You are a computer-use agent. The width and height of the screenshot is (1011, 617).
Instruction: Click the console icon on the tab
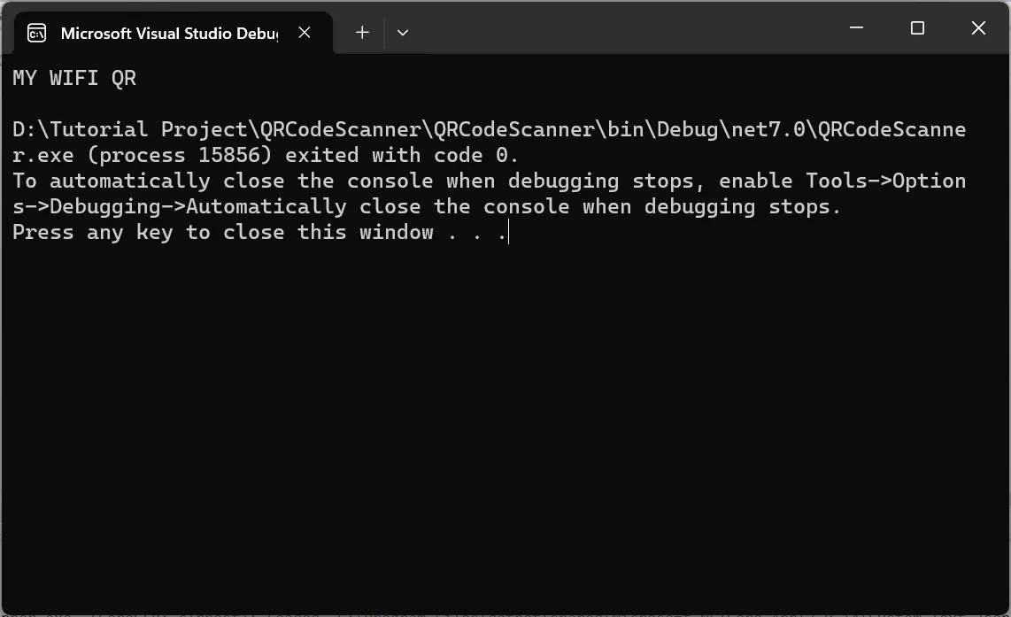click(x=36, y=33)
